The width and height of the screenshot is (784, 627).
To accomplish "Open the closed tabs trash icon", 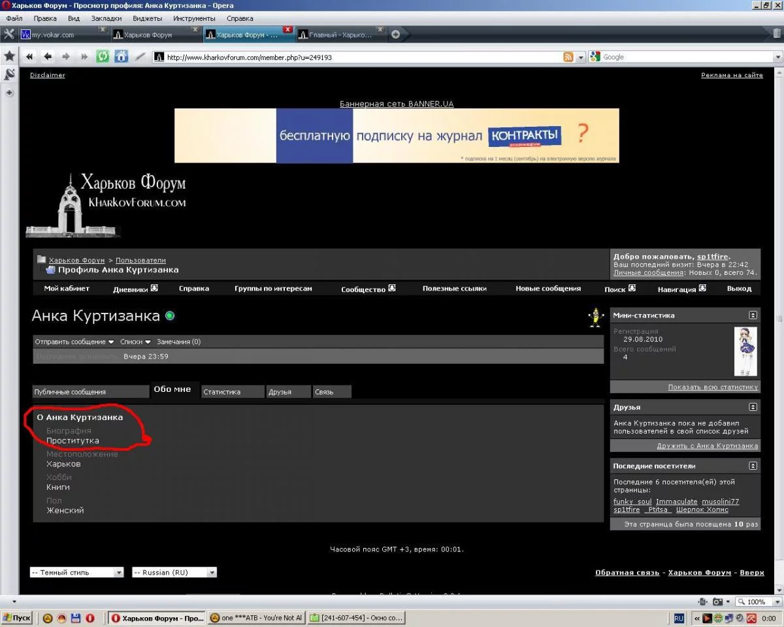I will click(x=777, y=34).
